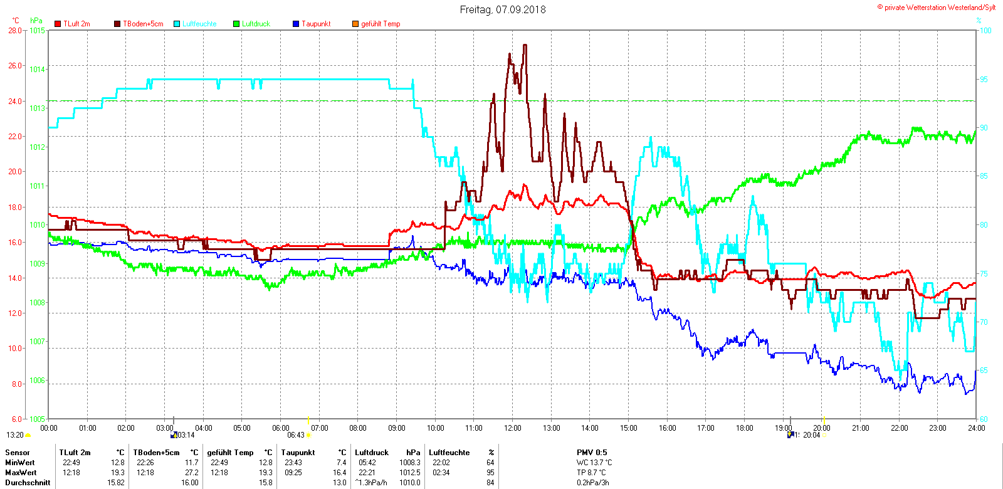Viewport: 1003px width, 489px height.
Task: Click the 'PMV 0:5' heading
Action: (x=592, y=453)
